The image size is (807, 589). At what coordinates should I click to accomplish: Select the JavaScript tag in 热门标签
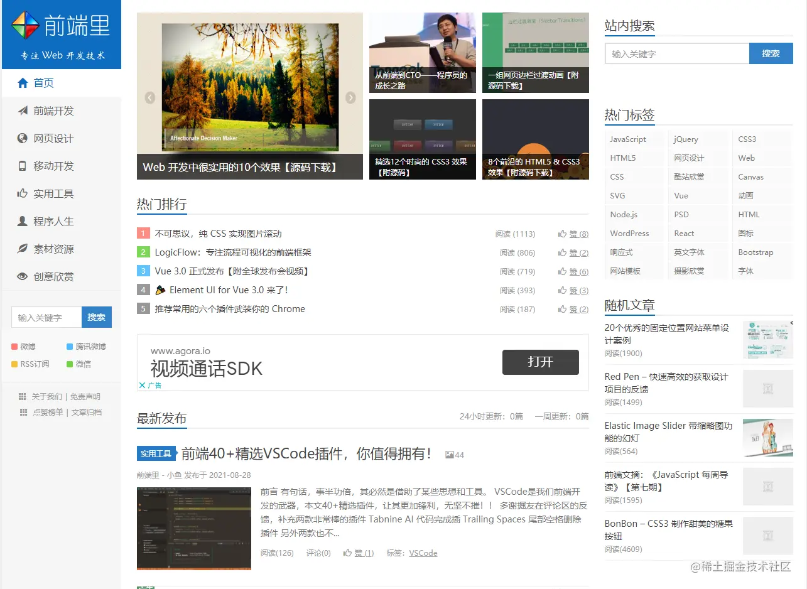tap(628, 139)
